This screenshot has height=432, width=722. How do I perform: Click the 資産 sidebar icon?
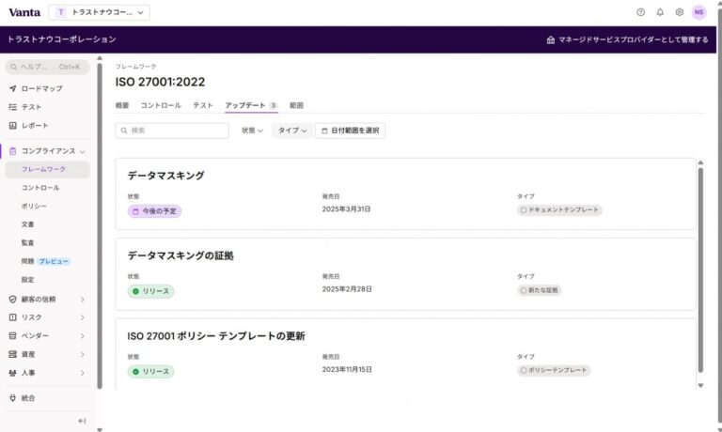tap(13, 354)
